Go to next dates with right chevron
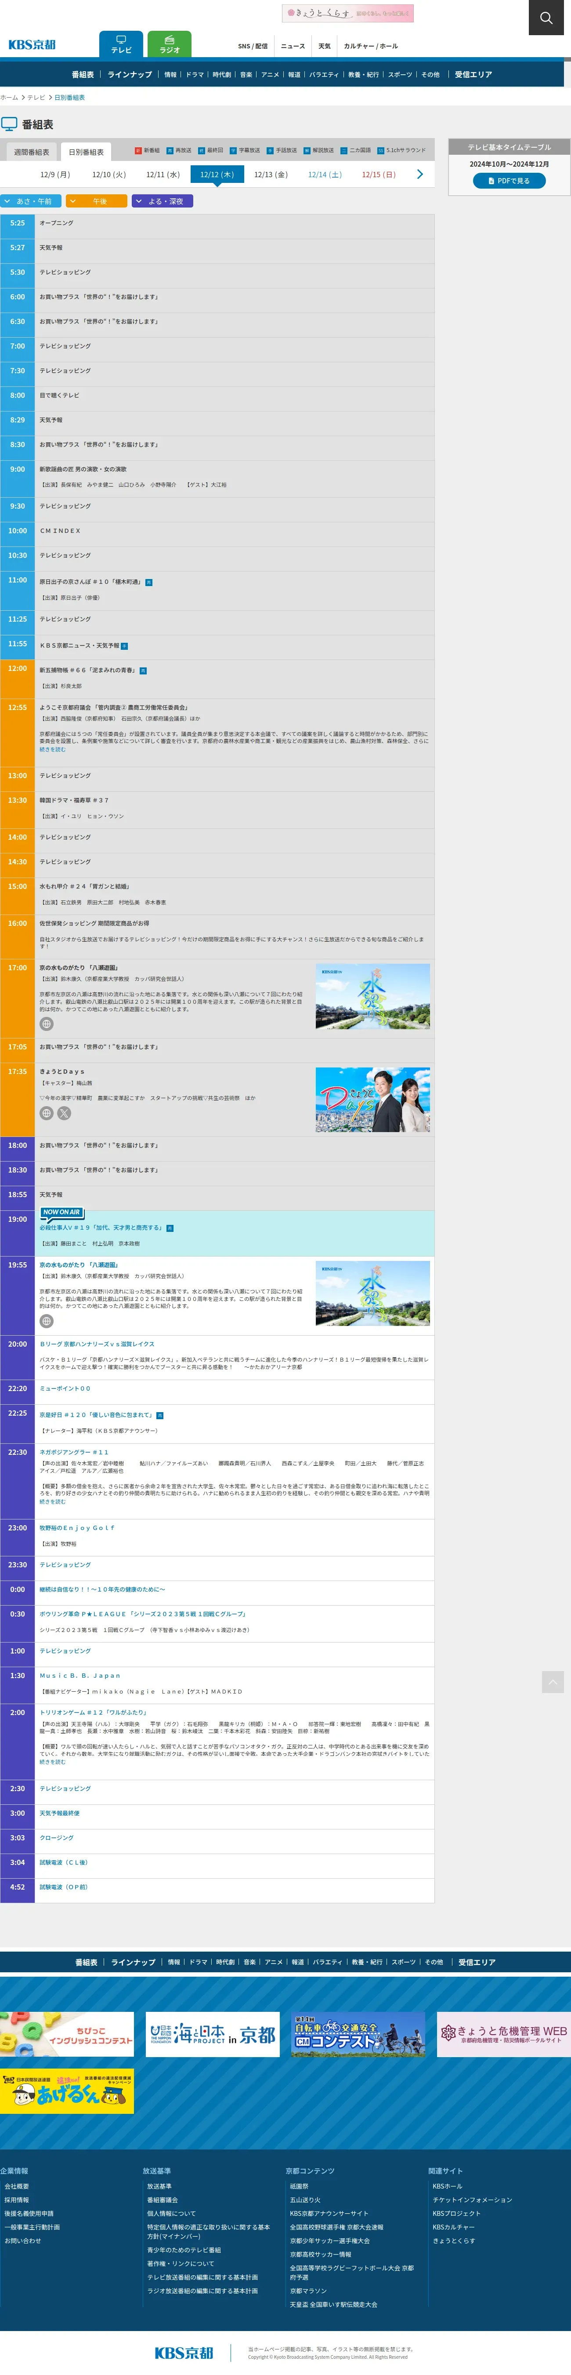This screenshot has width=571, height=2375. click(420, 174)
